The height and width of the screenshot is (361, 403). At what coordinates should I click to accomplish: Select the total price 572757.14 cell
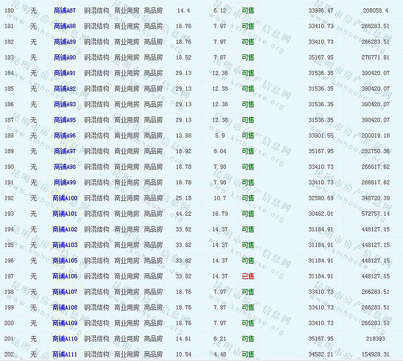coord(375,213)
